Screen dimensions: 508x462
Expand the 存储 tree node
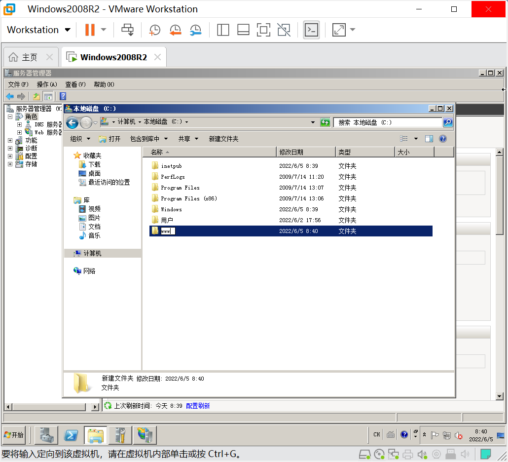coord(10,164)
